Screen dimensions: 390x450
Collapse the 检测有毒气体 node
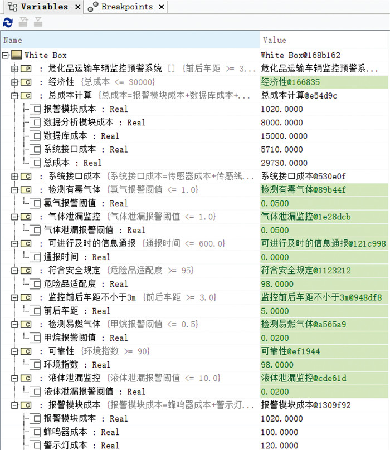click(x=14, y=190)
